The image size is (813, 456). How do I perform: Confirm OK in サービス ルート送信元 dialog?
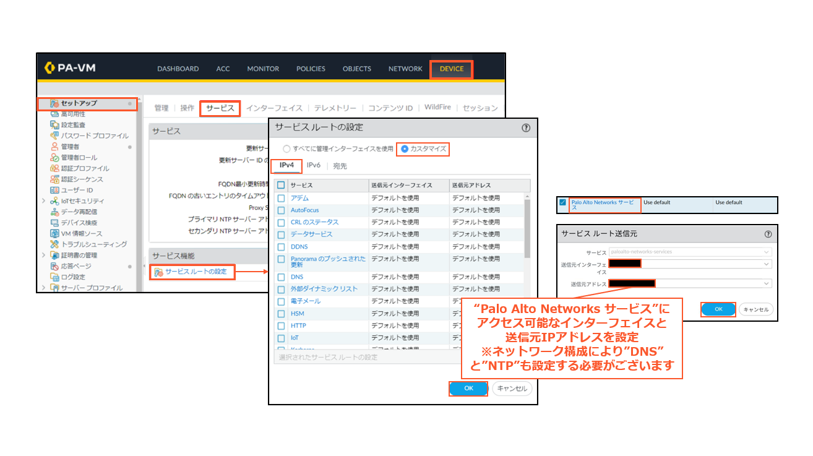pyautogui.click(x=718, y=309)
